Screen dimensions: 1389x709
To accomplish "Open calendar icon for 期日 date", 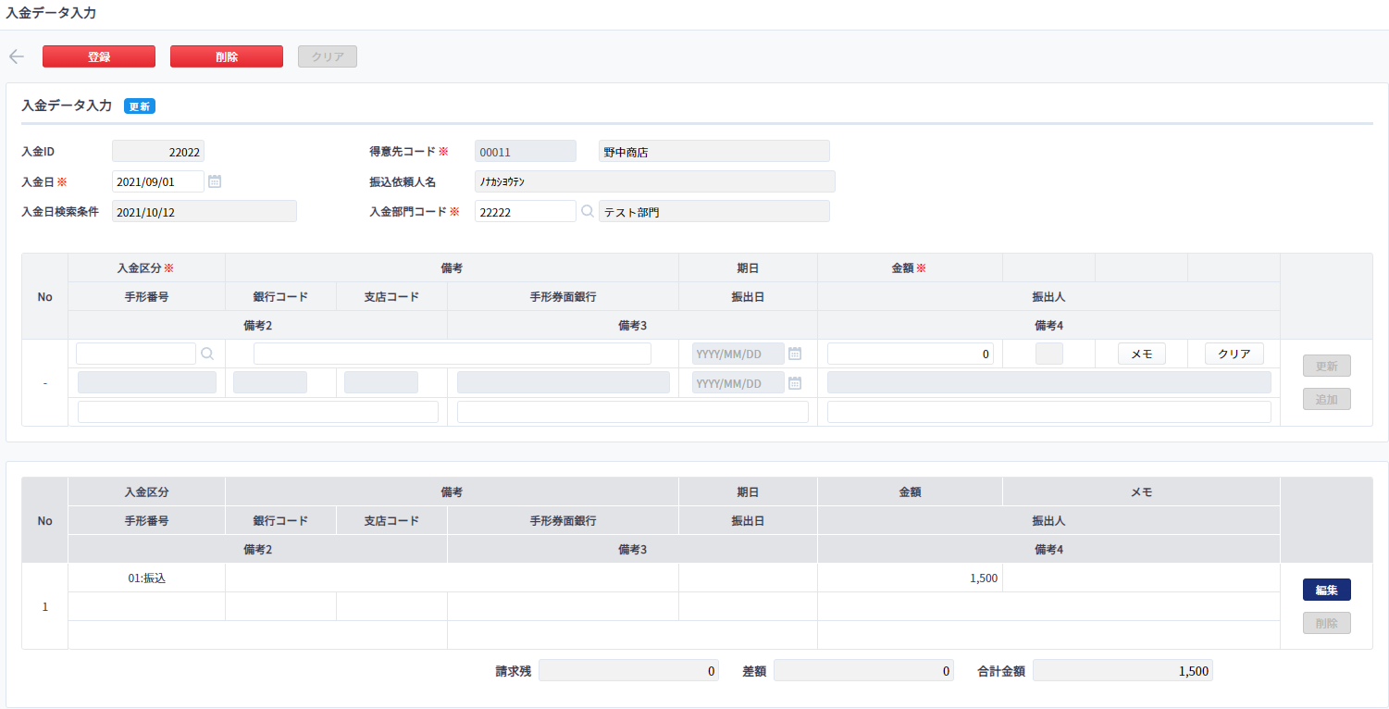I will (795, 354).
